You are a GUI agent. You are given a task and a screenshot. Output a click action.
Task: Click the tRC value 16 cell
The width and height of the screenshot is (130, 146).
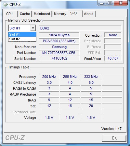pos(70,106)
